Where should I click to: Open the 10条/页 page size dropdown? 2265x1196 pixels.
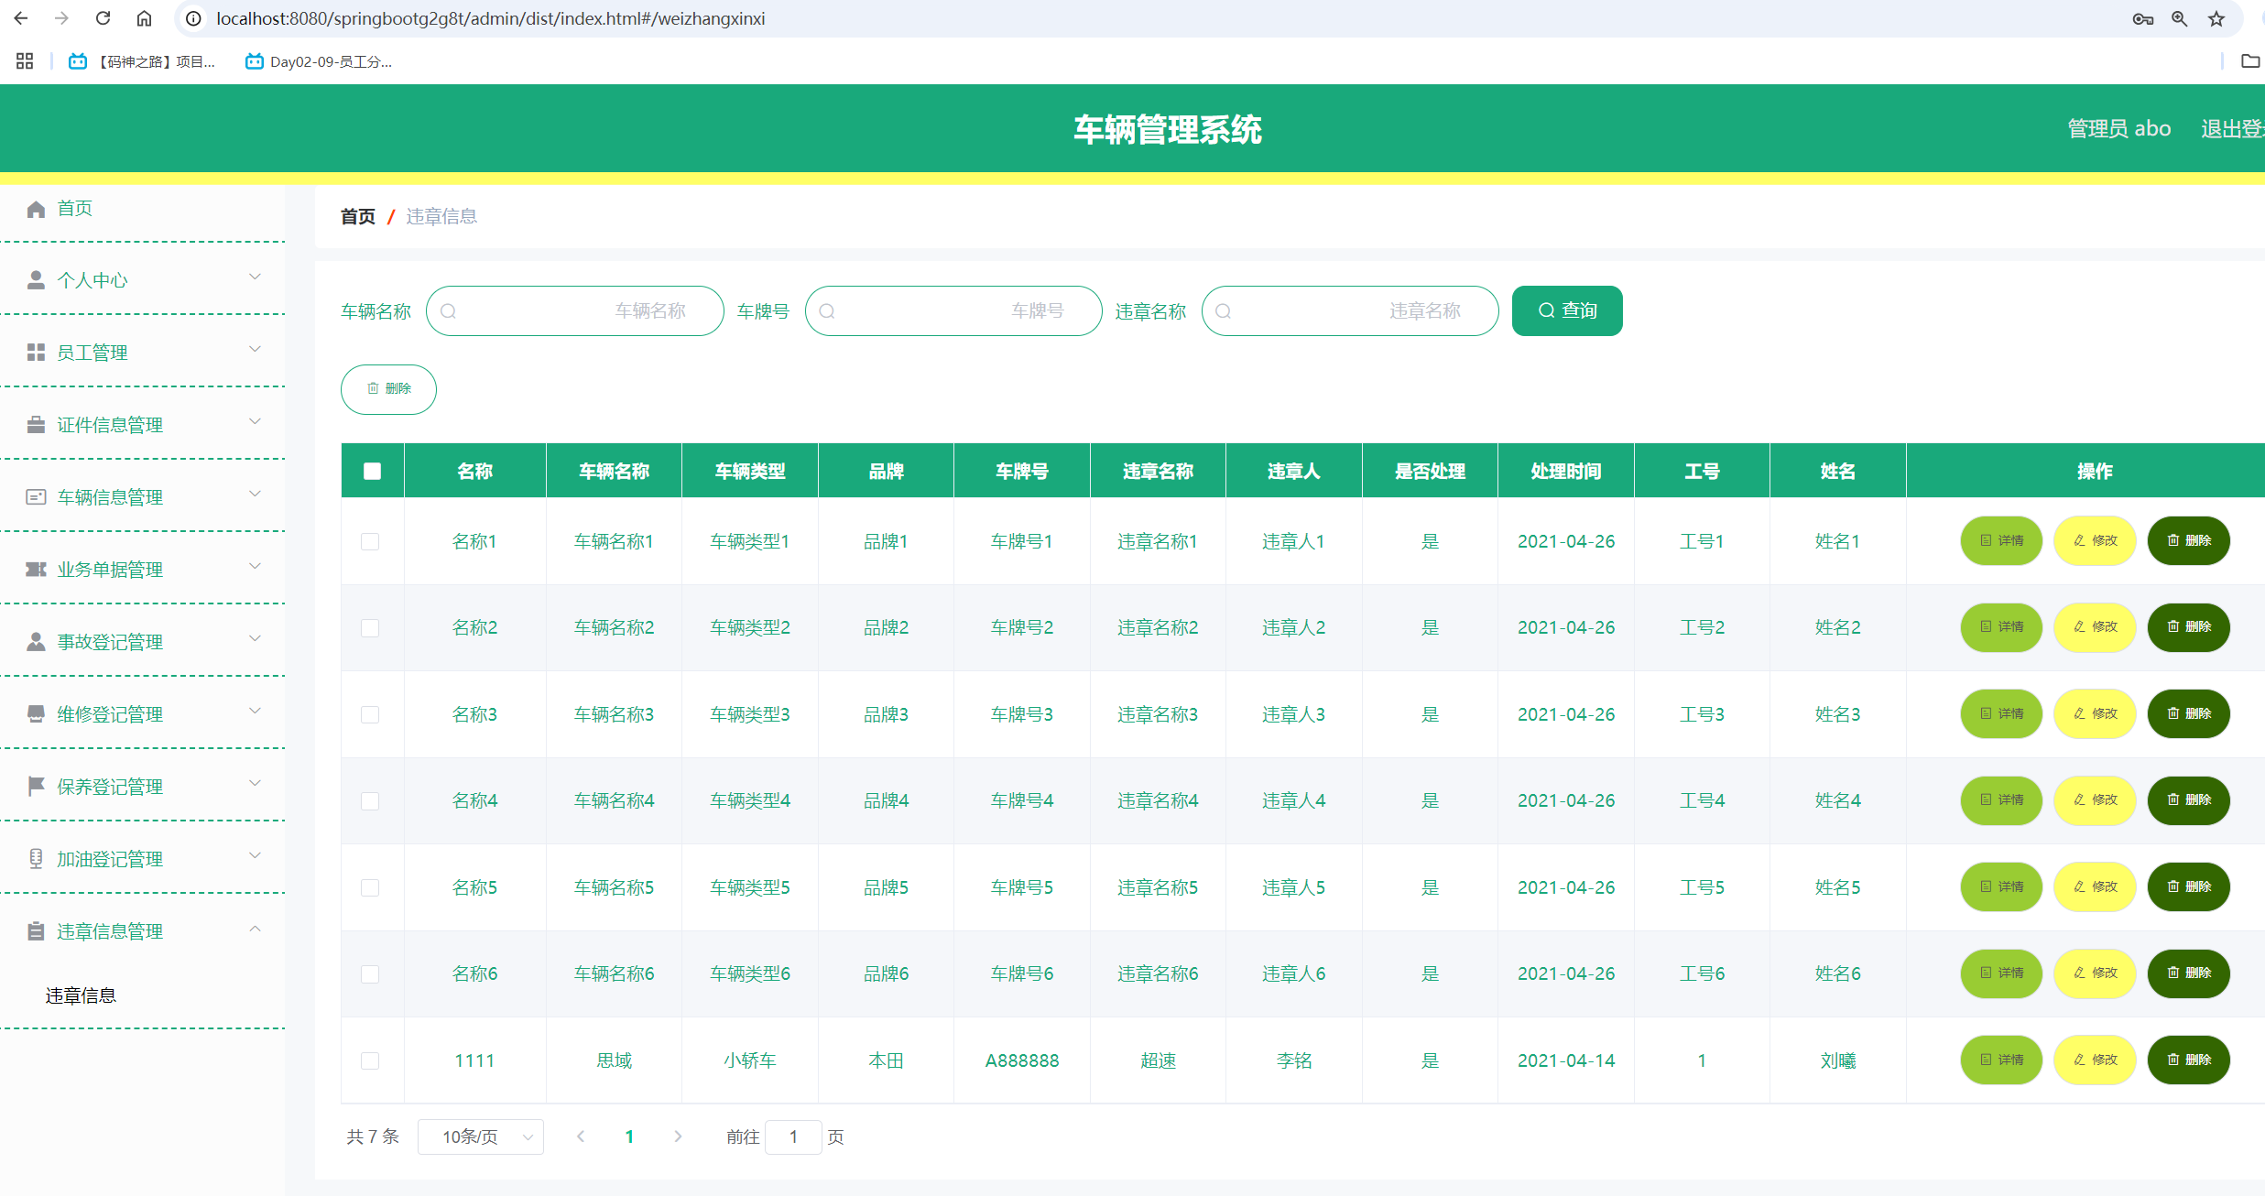tap(480, 1136)
